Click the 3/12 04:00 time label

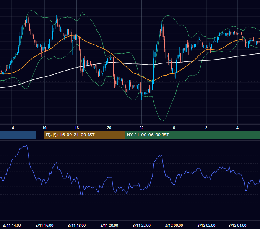(x=237, y=225)
